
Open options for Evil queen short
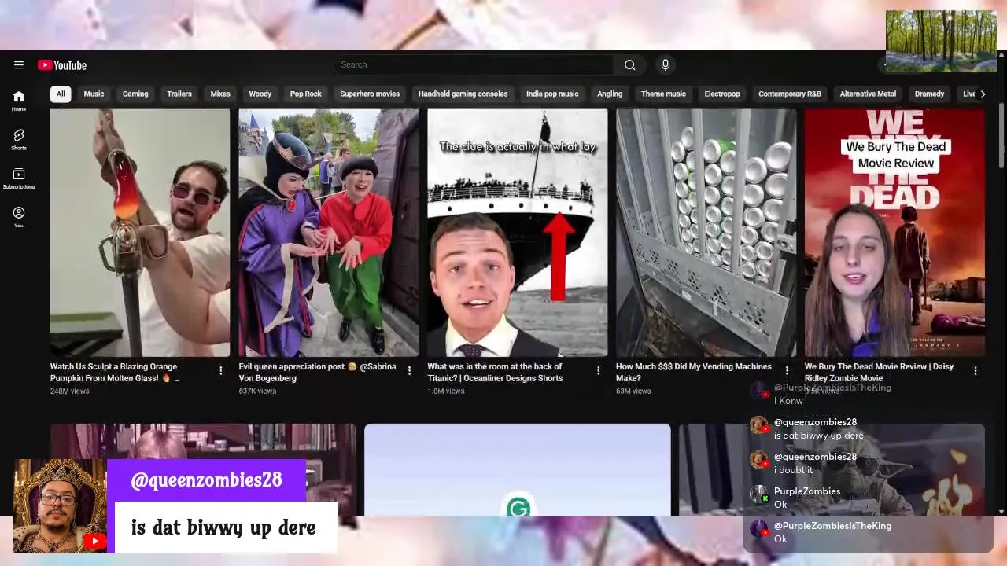[x=409, y=370]
